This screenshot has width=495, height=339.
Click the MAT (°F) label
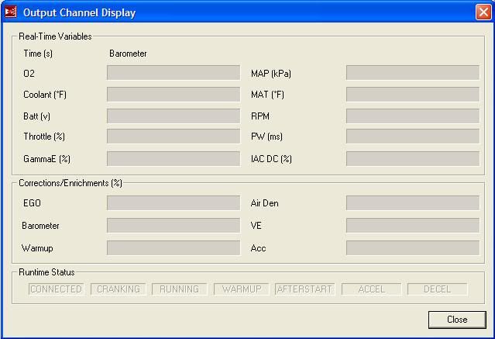(x=267, y=95)
